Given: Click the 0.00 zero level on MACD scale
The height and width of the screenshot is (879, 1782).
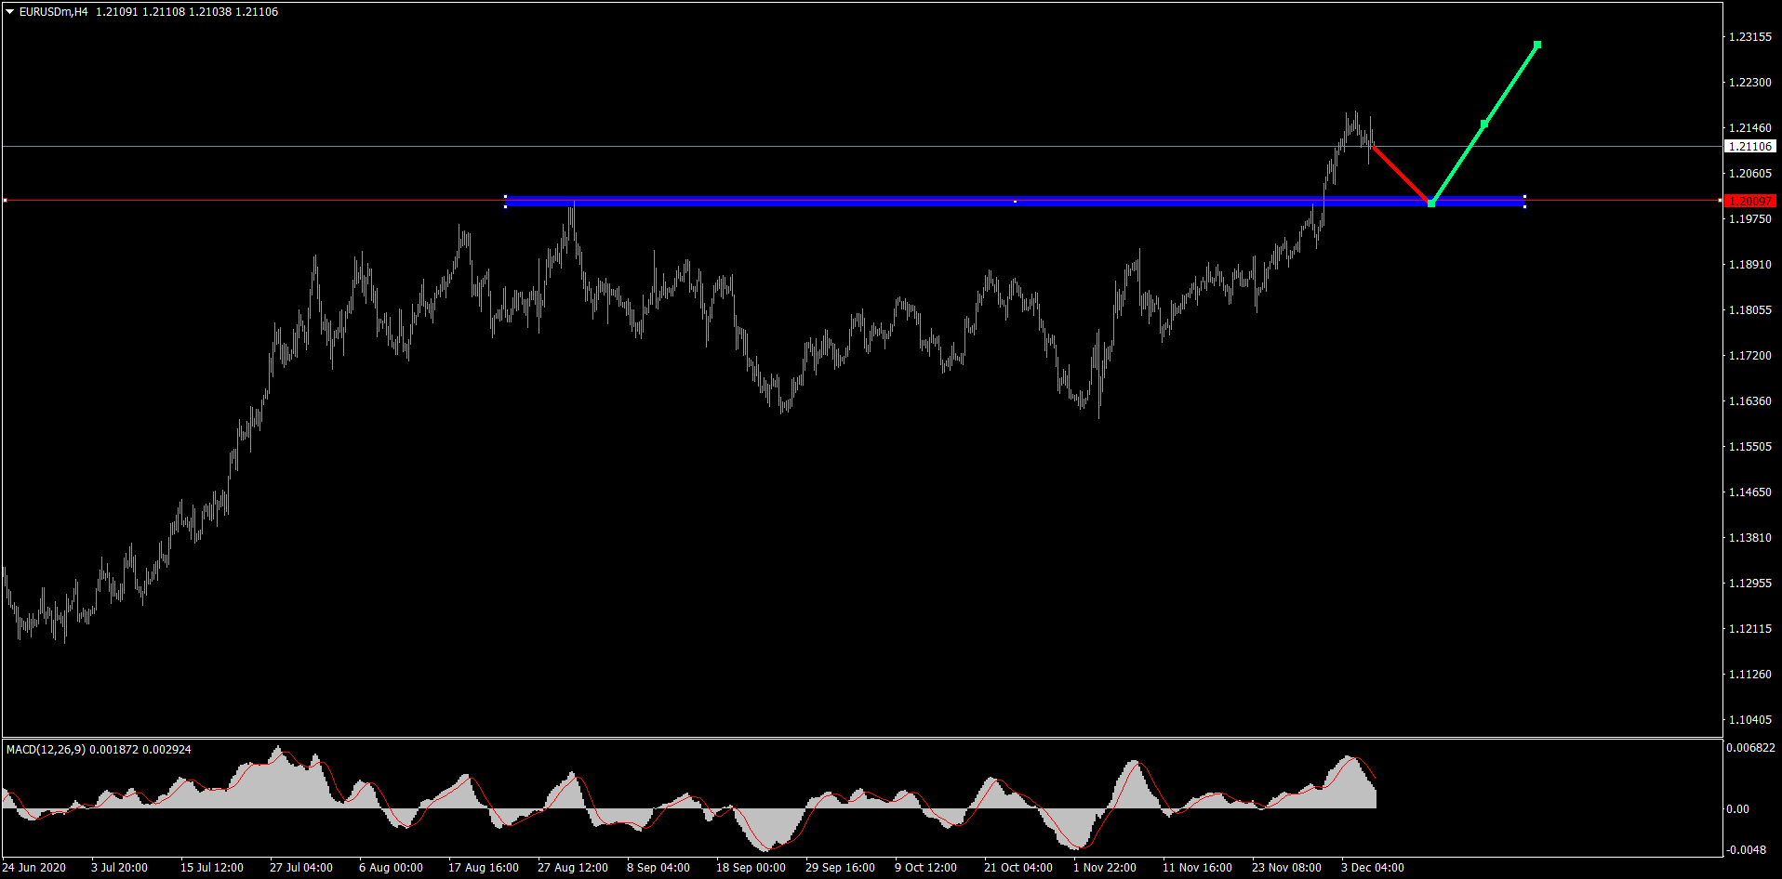Looking at the screenshot, I should (1737, 809).
